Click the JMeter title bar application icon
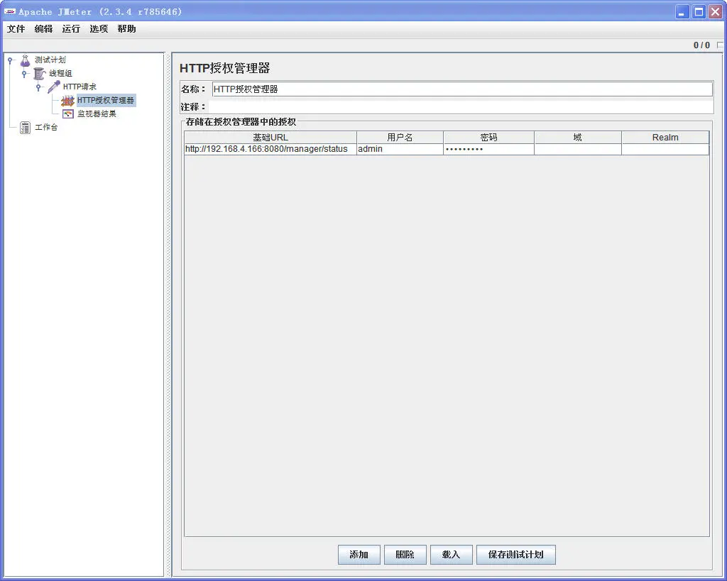This screenshot has width=727, height=581. pos(9,11)
